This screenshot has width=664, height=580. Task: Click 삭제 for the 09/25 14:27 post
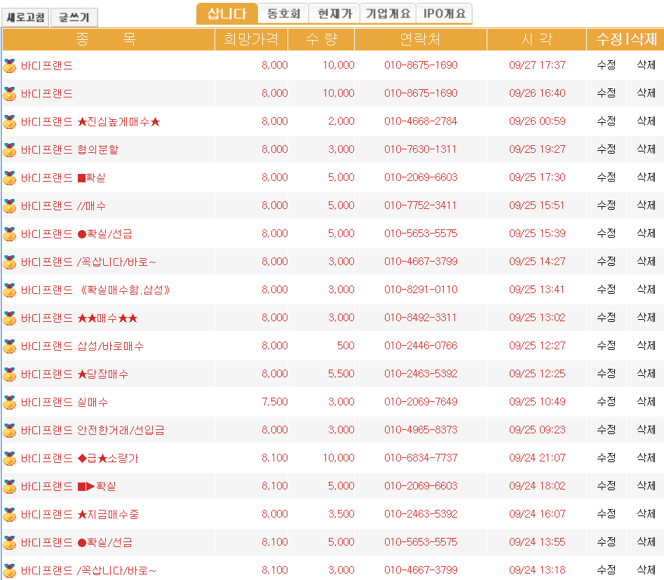[x=646, y=262]
